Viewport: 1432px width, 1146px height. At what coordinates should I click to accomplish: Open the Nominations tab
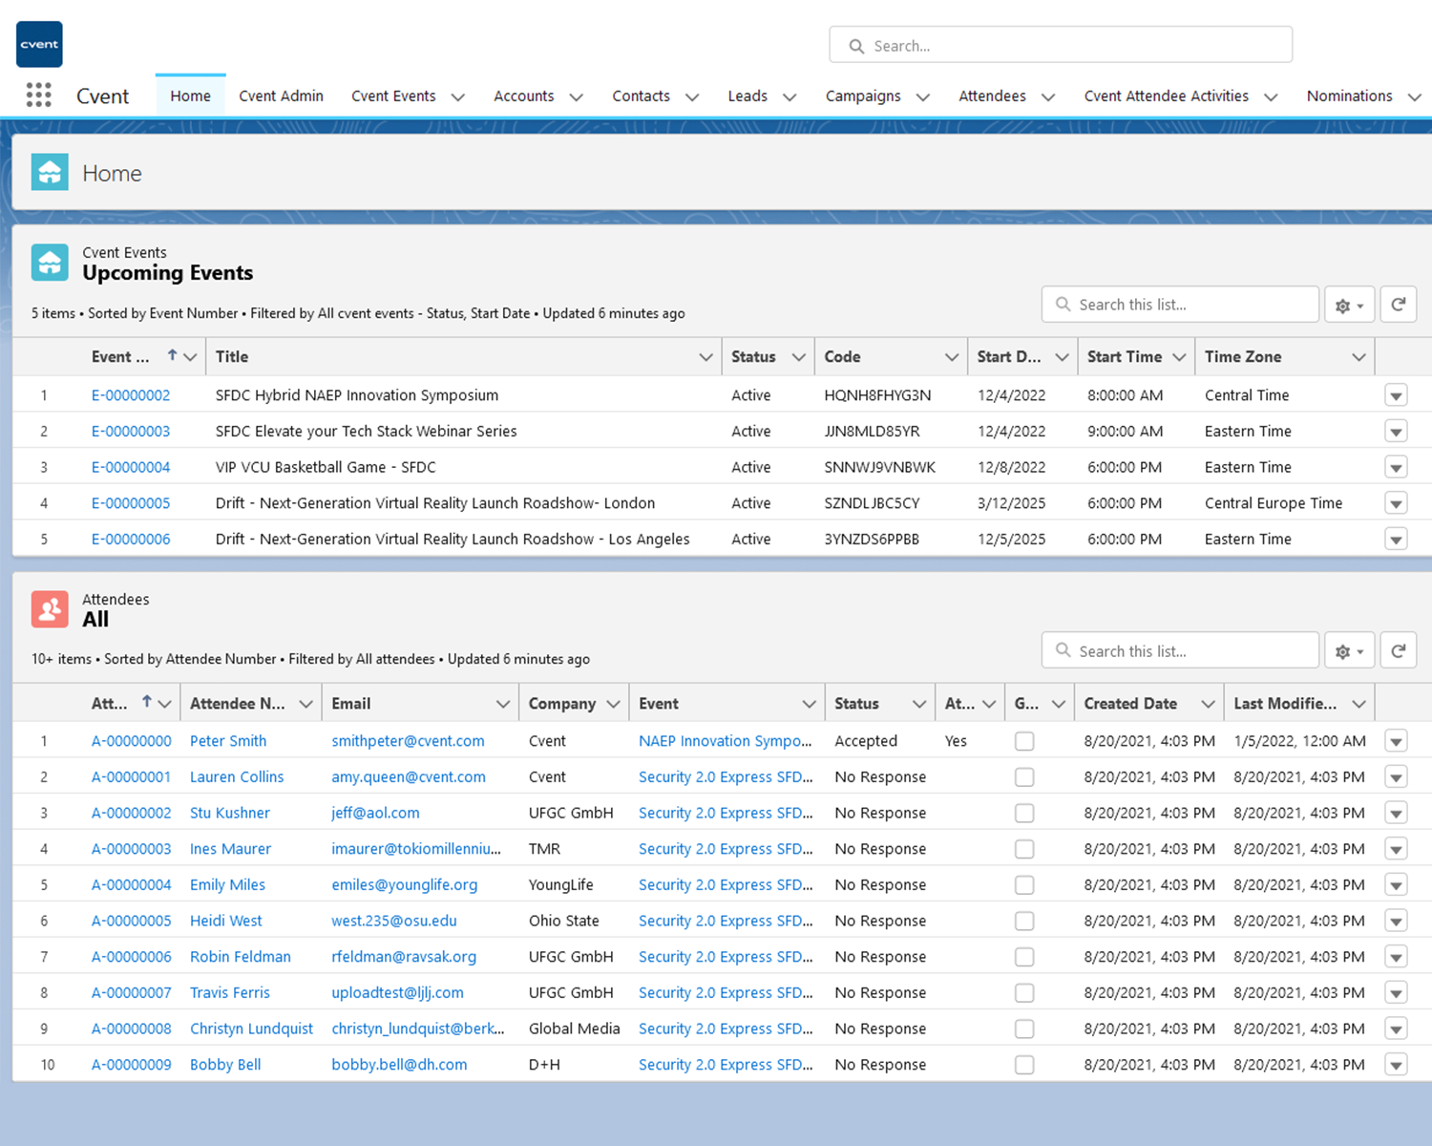pos(1349,95)
